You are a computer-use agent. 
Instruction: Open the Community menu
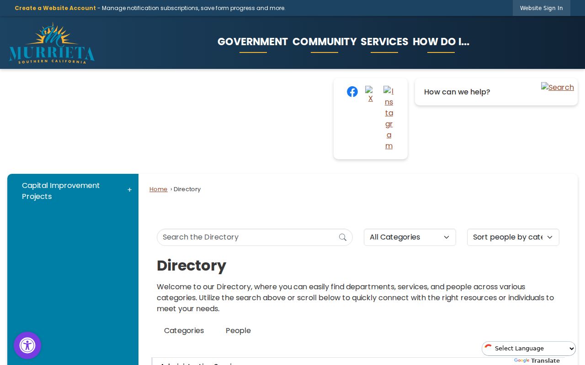tap(324, 42)
